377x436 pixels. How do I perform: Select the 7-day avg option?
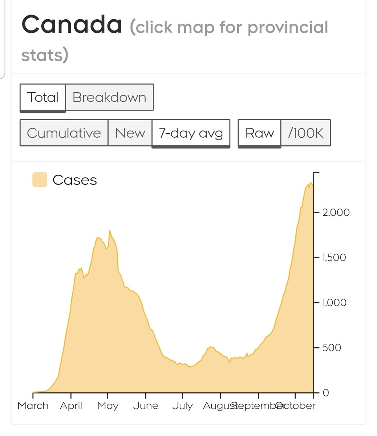(191, 133)
